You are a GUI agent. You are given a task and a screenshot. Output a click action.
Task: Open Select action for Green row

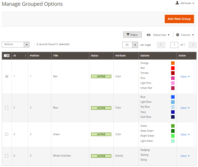click(x=185, y=134)
